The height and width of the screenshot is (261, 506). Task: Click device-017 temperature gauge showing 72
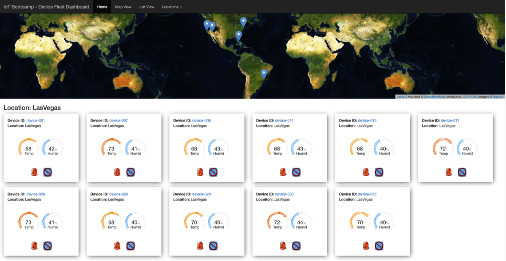click(x=443, y=148)
